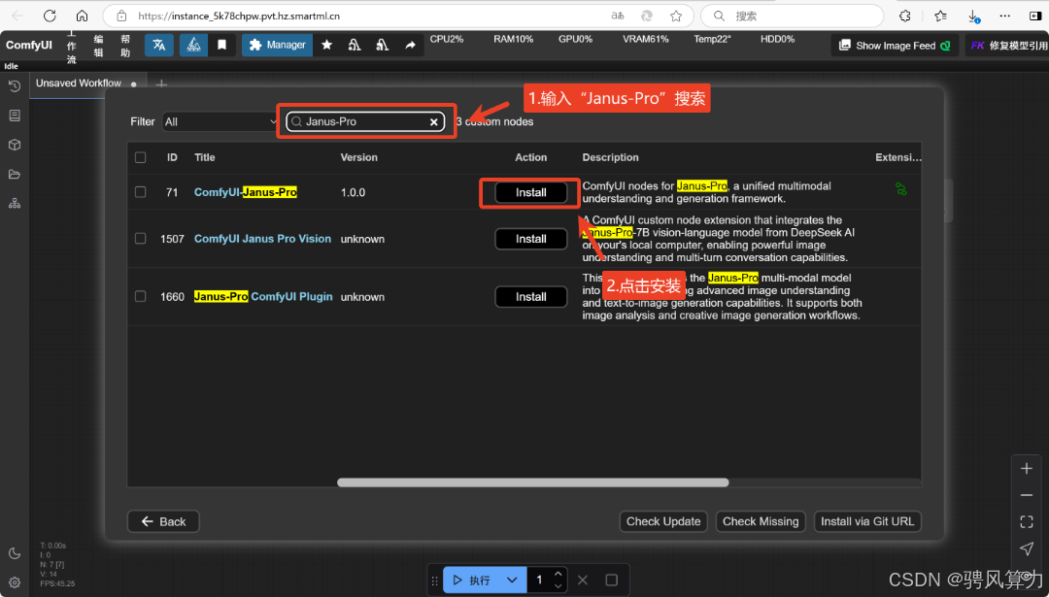
Task: Add a new workflow tab
Action: [161, 84]
